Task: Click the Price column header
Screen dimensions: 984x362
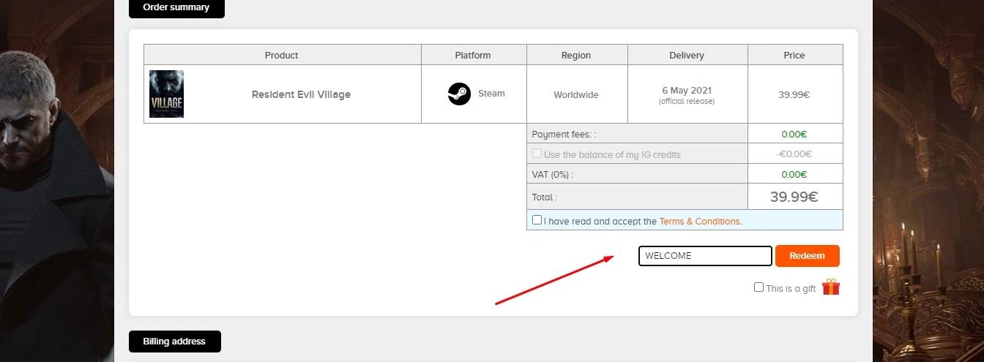Action: click(794, 55)
